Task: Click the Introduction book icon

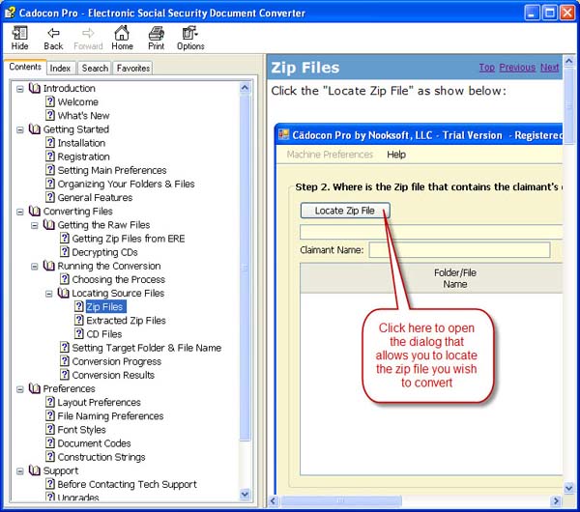Action: (x=35, y=89)
